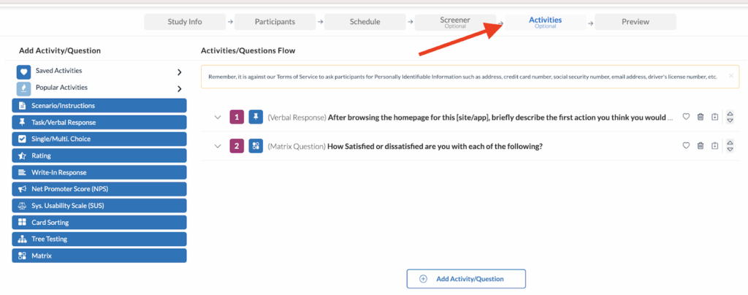The image size is (748, 295).
Task: Click the add-copy icon on Matrix Question row
Action: [714, 146]
